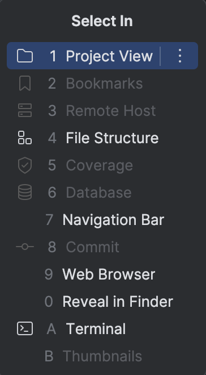Click the Bookmarks entry label
The height and width of the screenshot is (375, 206).
point(104,84)
